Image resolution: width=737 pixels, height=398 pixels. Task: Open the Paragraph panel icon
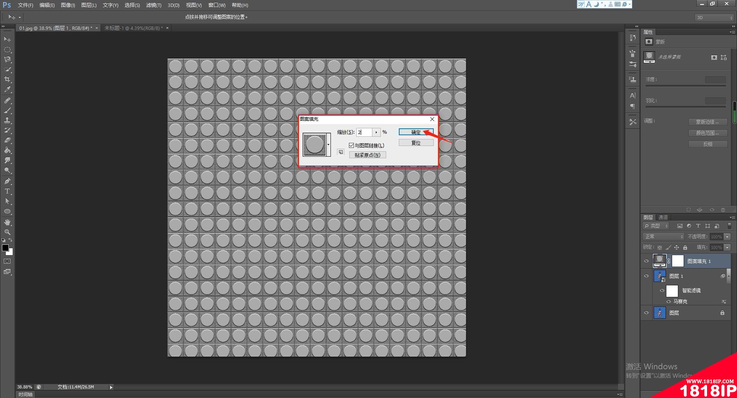click(x=633, y=106)
